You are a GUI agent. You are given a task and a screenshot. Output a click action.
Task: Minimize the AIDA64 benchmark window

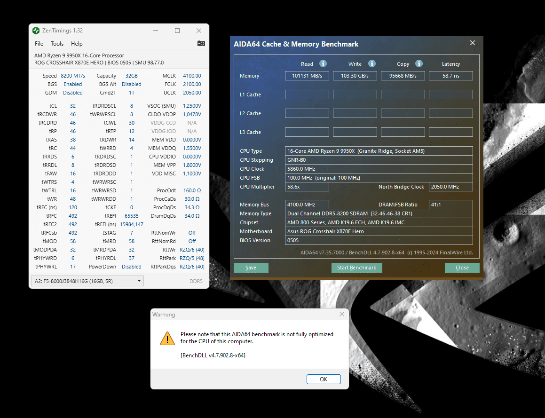pos(451,43)
